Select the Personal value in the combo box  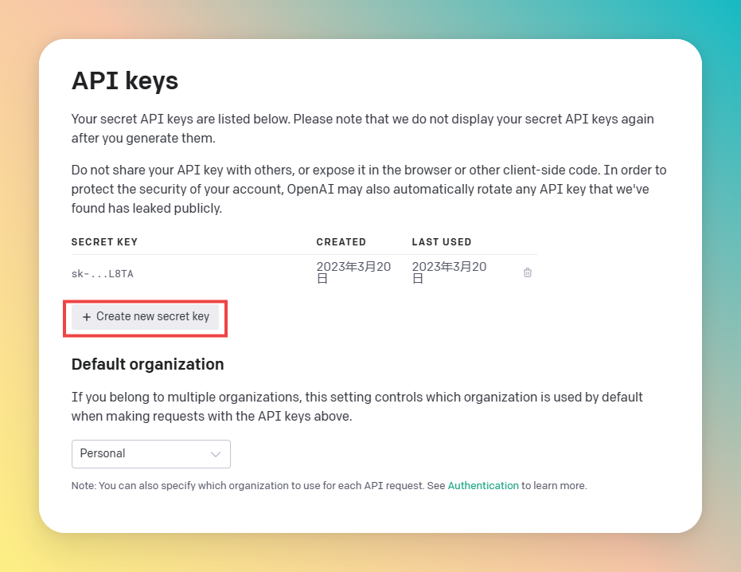pos(103,454)
